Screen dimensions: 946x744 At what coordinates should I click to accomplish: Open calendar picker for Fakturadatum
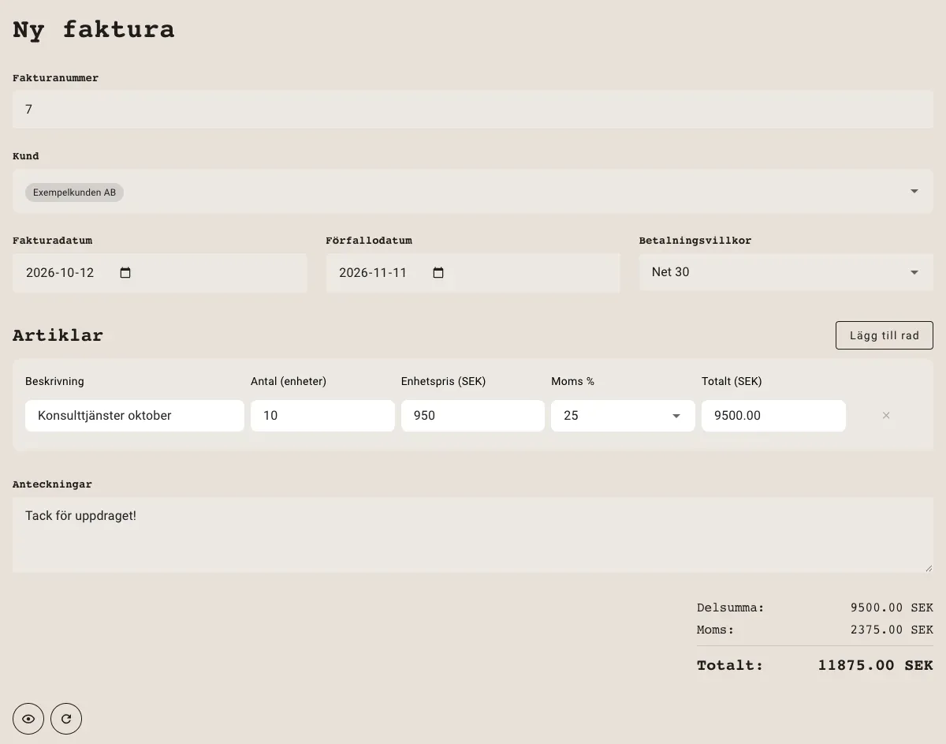(125, 273)
